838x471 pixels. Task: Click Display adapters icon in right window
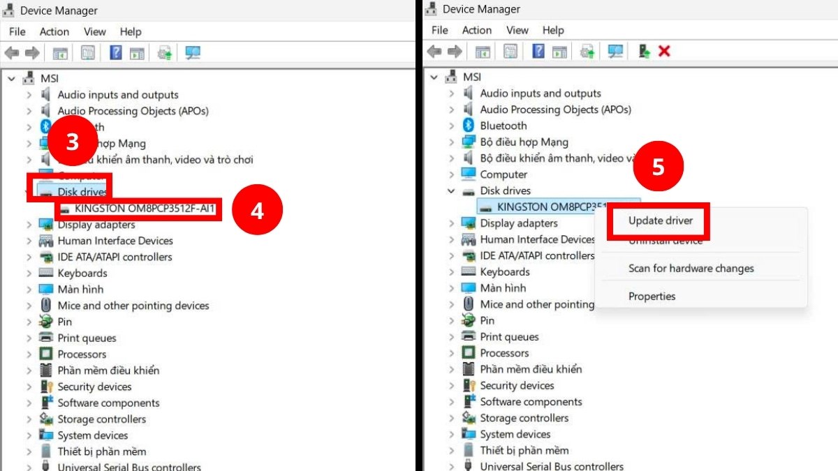coord(469,223)
